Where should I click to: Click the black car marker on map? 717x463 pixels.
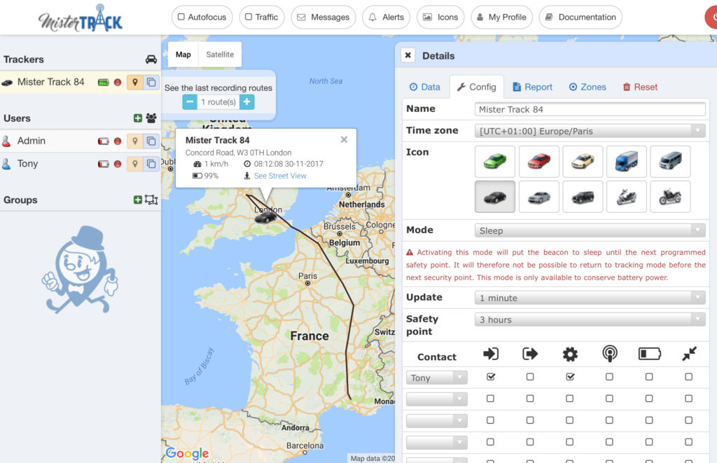[265, 217]
